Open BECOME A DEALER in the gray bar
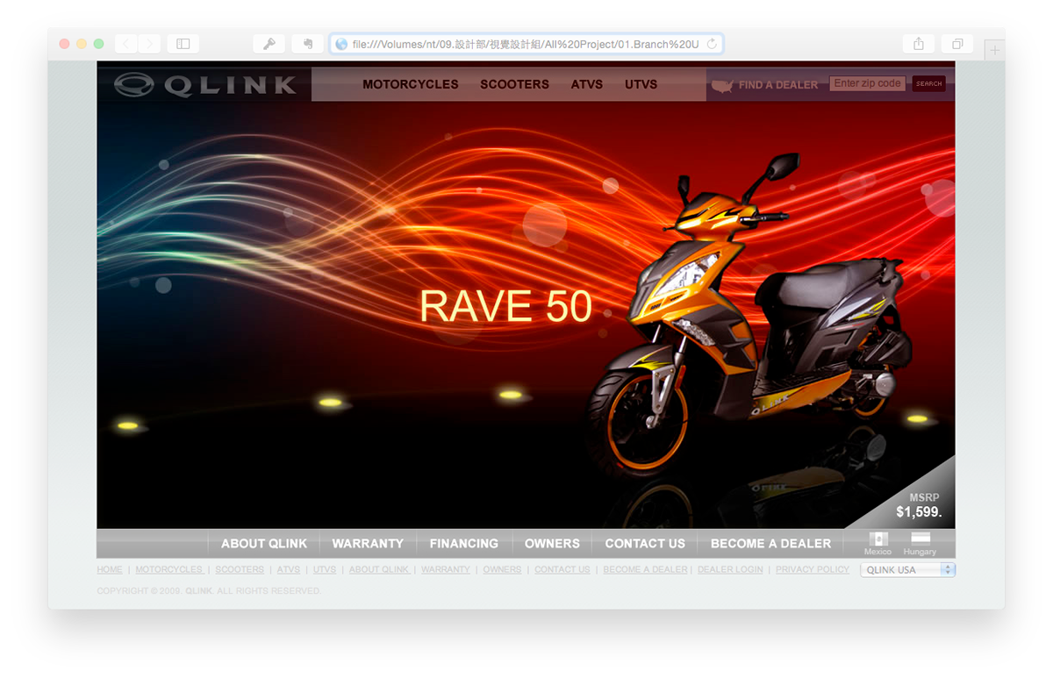The height and width of the screenshot is (678, 1053). [x=770, y=543]
